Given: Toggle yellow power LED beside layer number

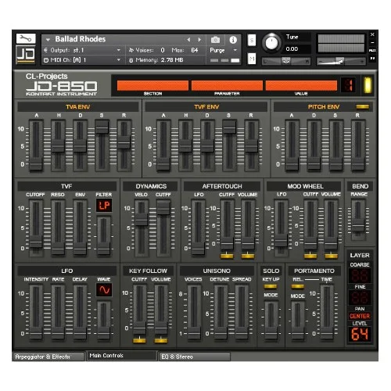Looking at the screenshot, I should [368, 85].
